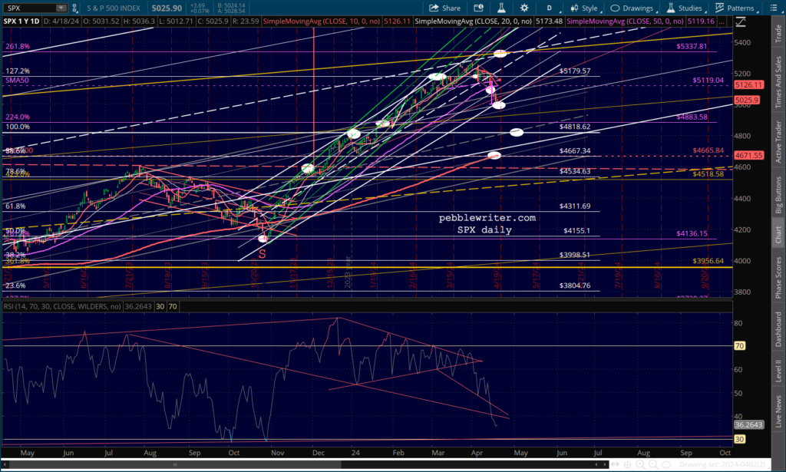Image resolution: width=786 pixels, height=472 pixels.
Task: Open the list options icon at toolbar end
Action: [x=772, y=8]
